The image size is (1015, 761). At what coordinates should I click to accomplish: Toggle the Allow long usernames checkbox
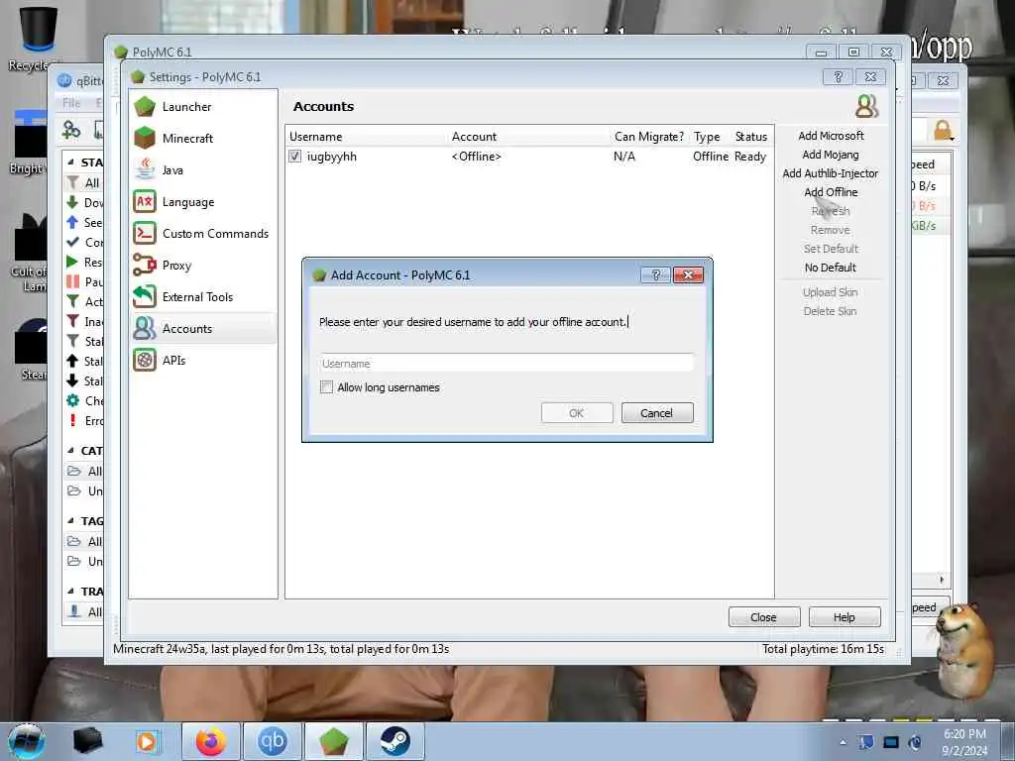click(327, 387)
